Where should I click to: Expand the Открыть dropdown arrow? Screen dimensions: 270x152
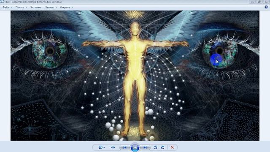[x=73, y=7]
